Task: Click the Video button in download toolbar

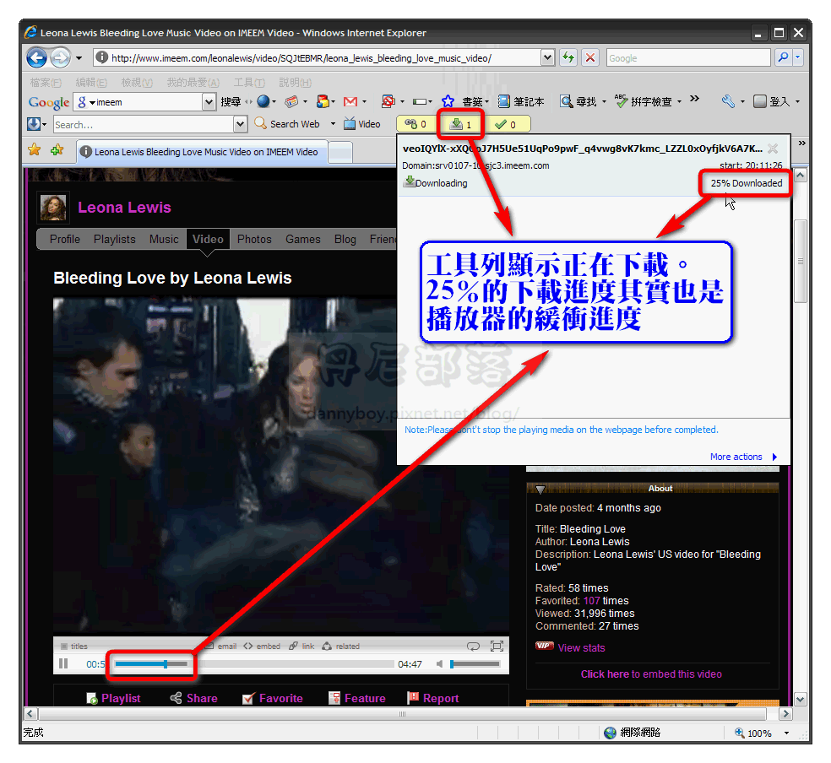Action: pos(362,124)
